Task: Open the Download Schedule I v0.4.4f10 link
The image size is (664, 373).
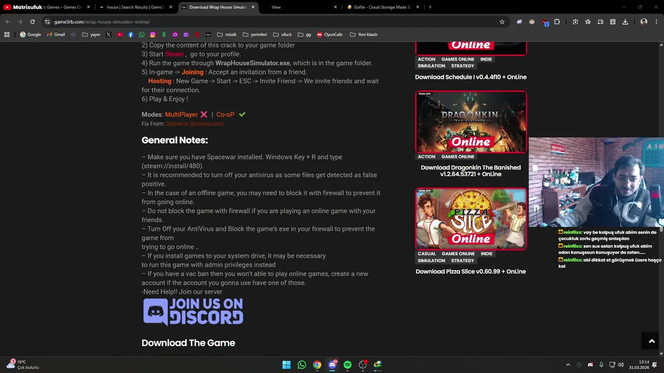Action: point(471,77)
